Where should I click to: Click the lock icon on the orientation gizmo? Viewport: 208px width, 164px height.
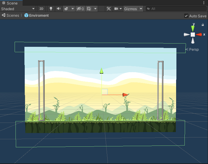point(203,25)
